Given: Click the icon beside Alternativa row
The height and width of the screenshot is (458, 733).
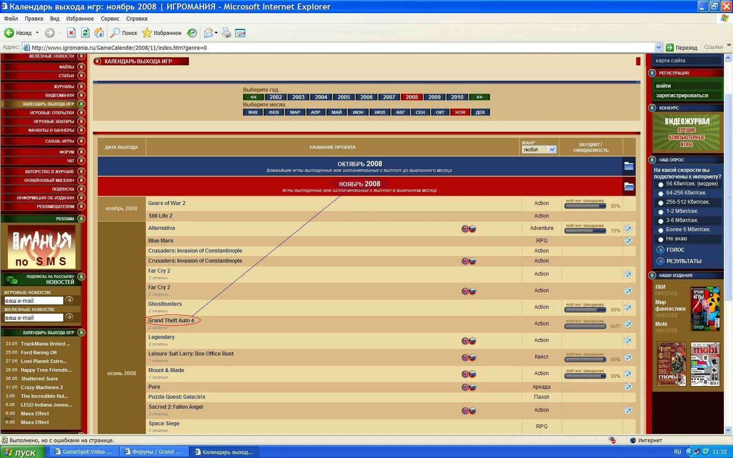Looking at the screenshot, I should pos(628,228).
